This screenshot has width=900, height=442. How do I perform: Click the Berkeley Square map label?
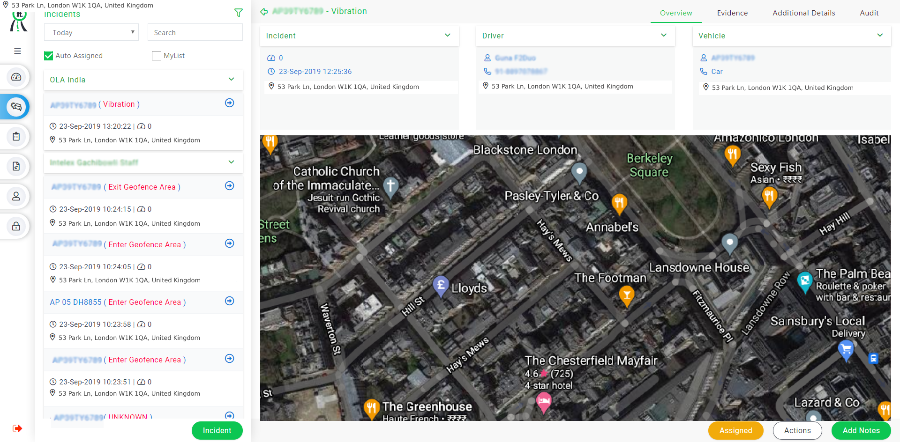tap(649, 165)
